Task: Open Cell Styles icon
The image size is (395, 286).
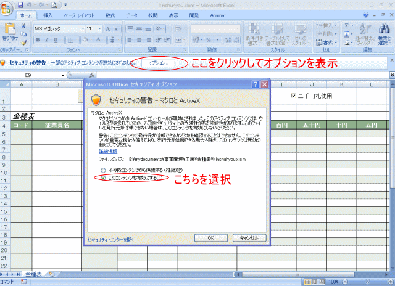Action: point(301,35)
